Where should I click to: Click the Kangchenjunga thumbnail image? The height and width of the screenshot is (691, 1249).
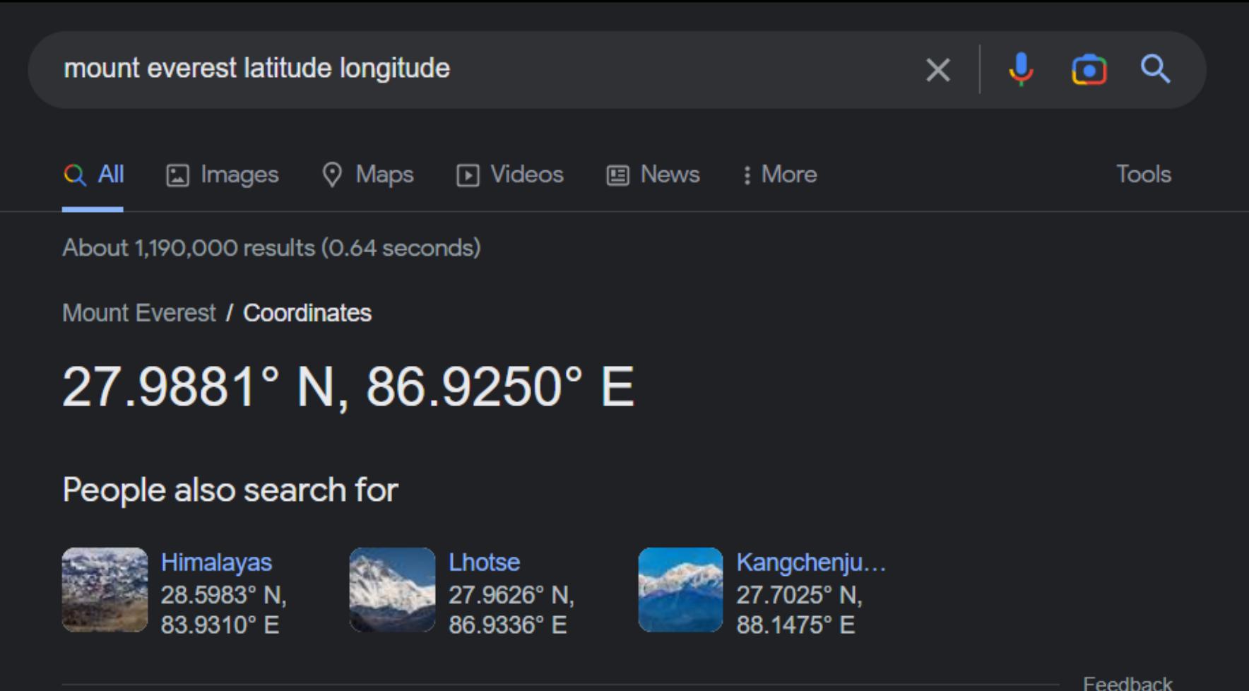pos(680,590)
